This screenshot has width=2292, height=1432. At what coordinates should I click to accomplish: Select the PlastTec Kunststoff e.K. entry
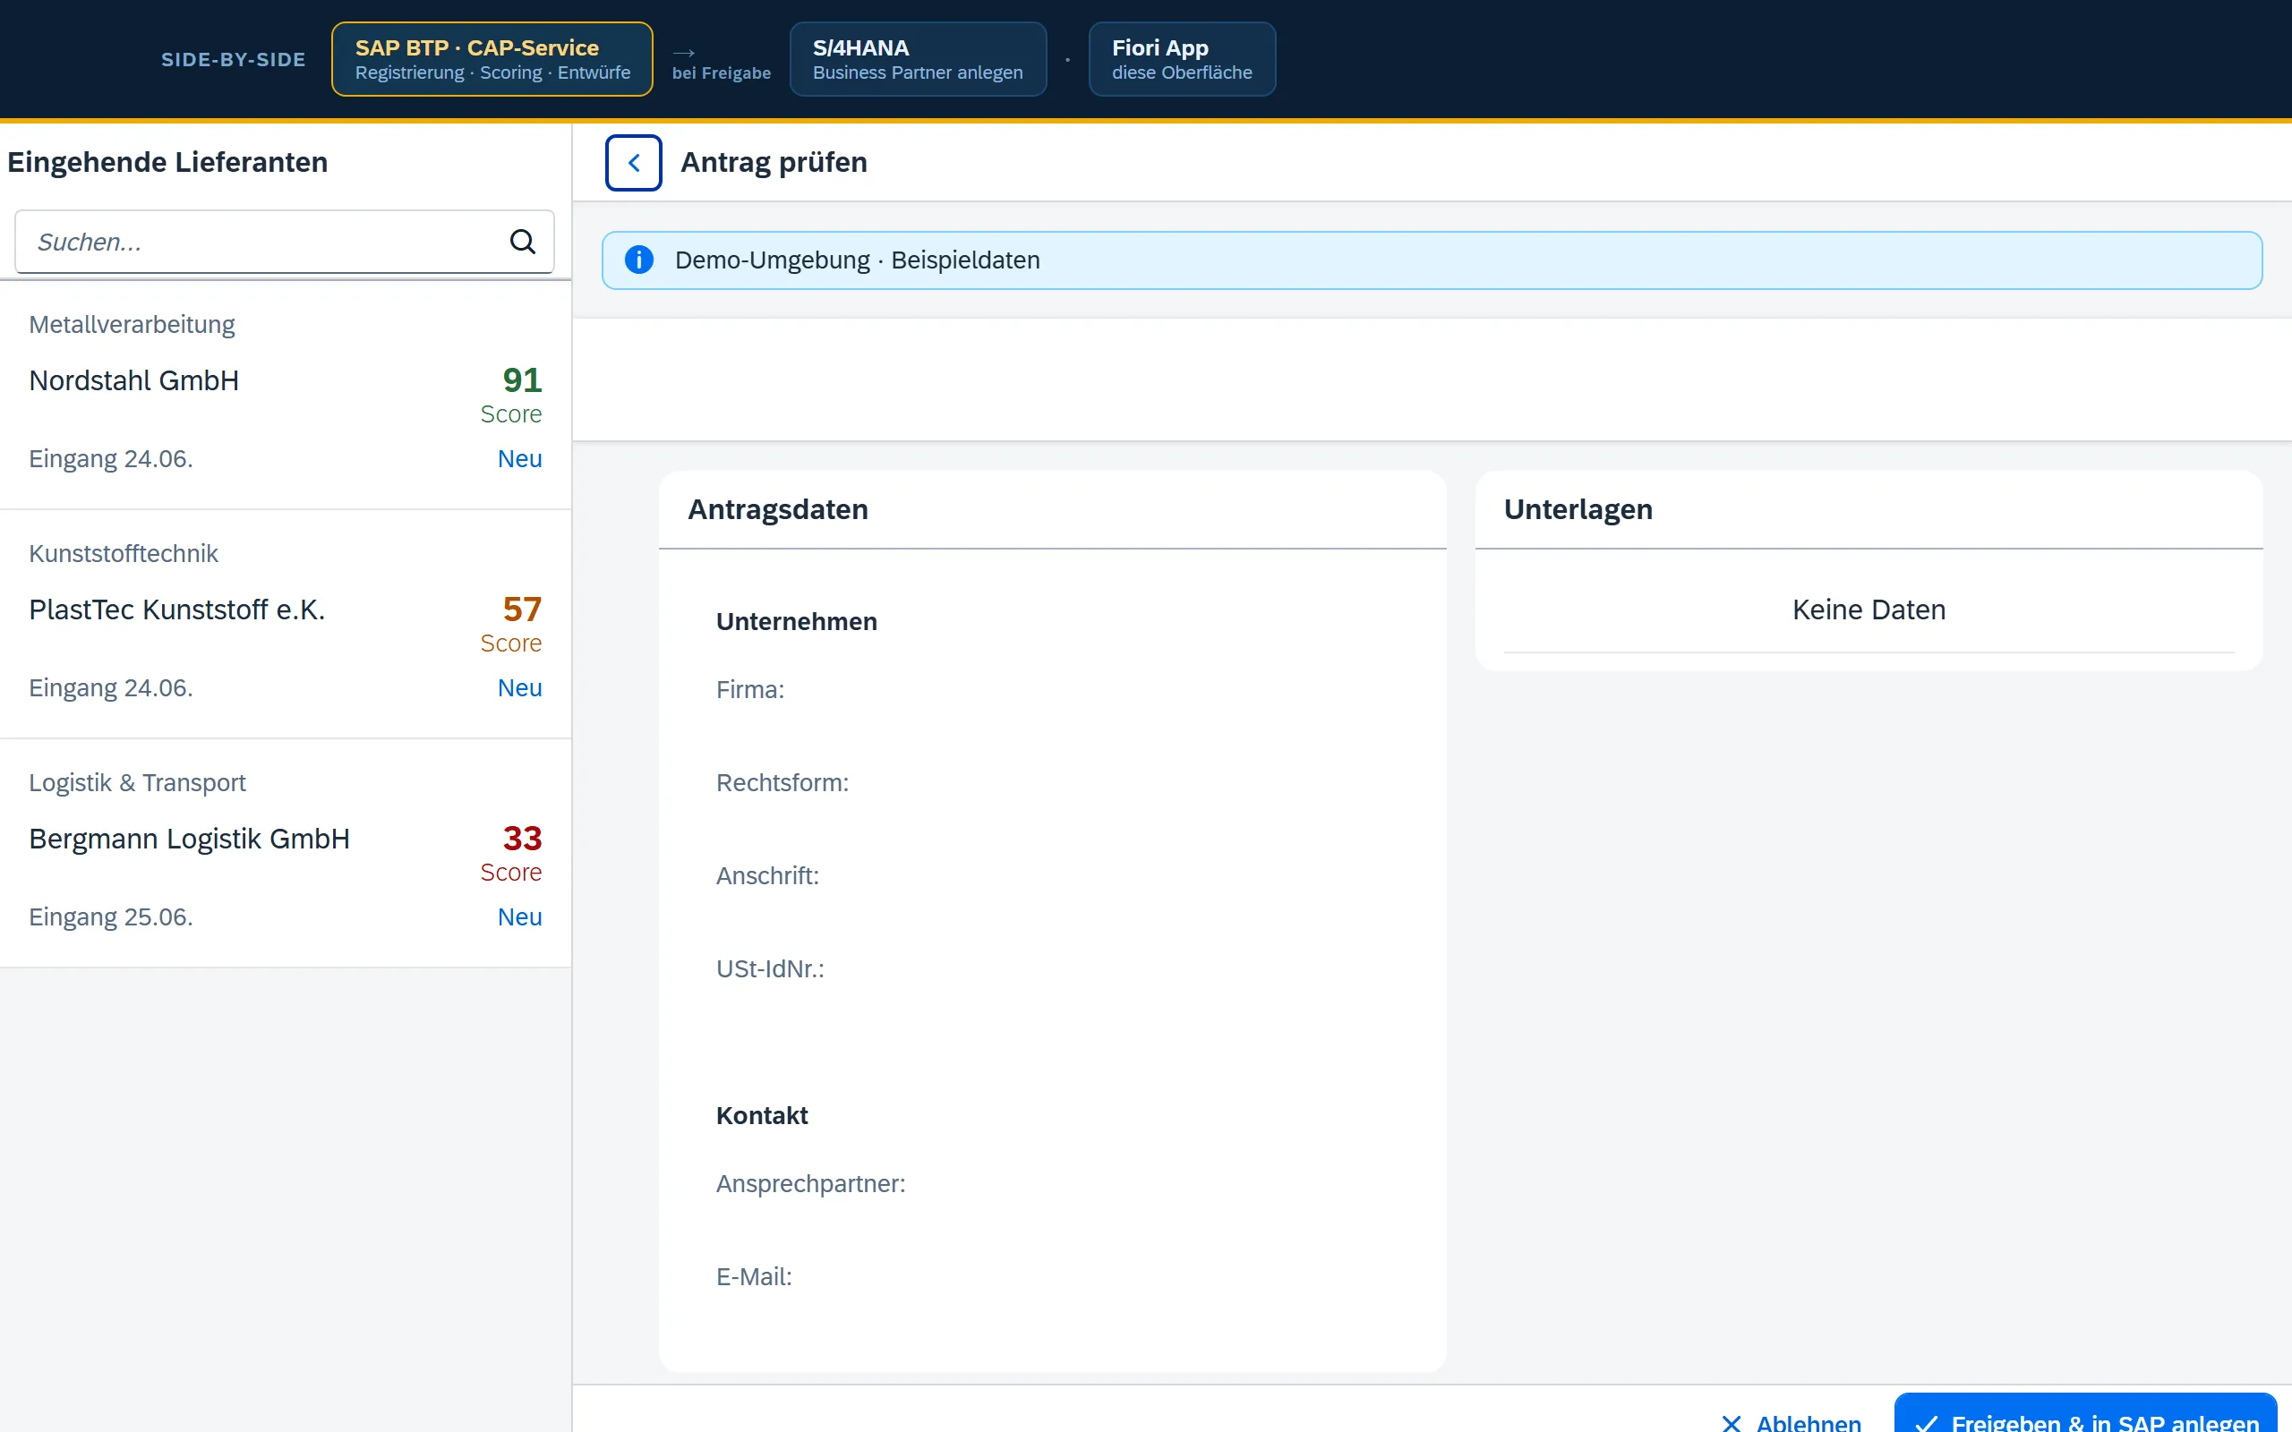click(x=285, y=624)
